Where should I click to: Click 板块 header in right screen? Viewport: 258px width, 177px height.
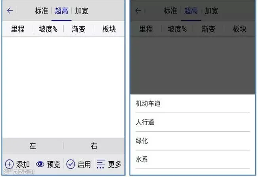pyautogui.click(x=239, y=29)
